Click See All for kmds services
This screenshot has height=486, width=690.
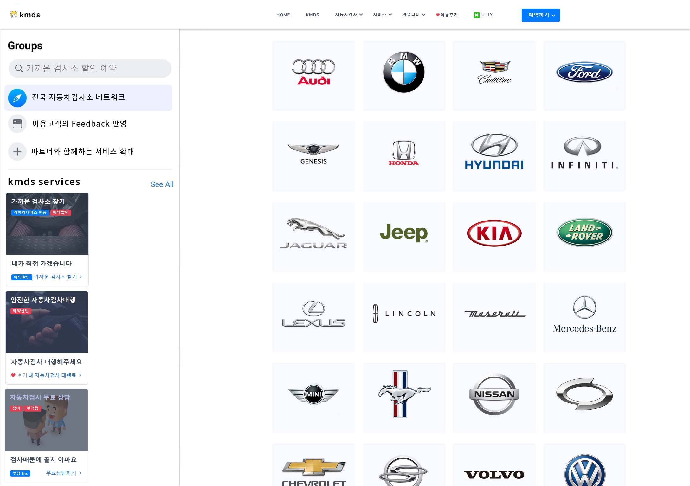tap(162, 184)
